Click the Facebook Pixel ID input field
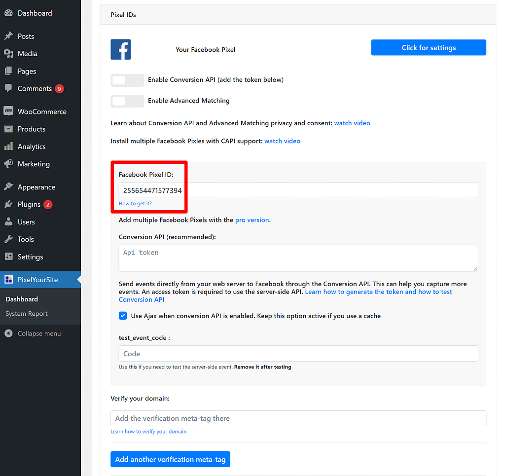This screenshot has height=476, width=505. point(298,190)
